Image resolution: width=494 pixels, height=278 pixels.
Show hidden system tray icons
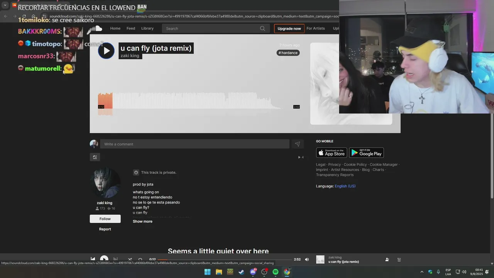click(421, 272)
